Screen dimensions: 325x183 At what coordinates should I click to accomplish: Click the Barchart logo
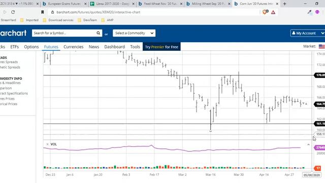click(13, 33)
